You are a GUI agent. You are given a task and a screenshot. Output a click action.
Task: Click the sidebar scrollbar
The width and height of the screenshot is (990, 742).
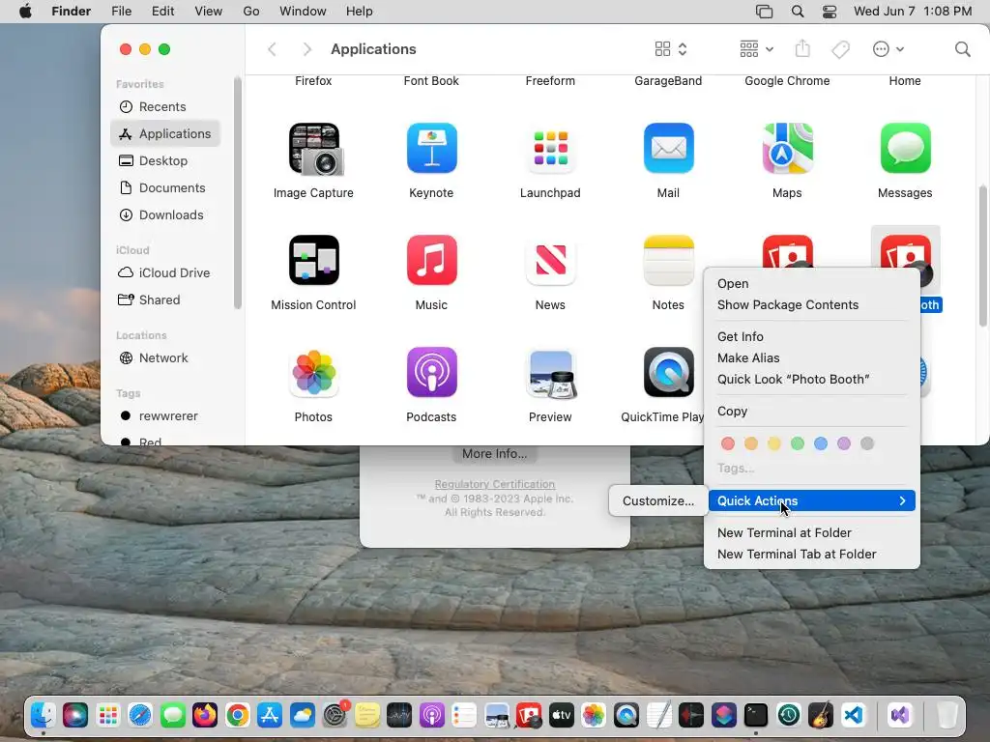pos(238,192)
